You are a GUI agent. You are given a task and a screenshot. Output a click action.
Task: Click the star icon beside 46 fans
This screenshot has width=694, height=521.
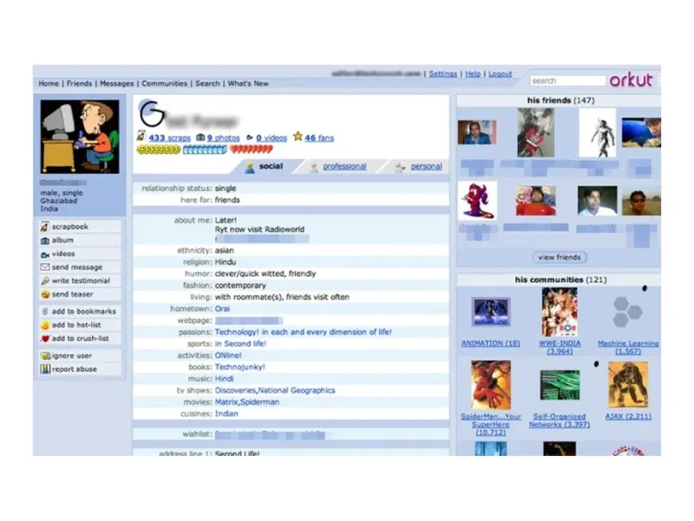click(298, 136)
